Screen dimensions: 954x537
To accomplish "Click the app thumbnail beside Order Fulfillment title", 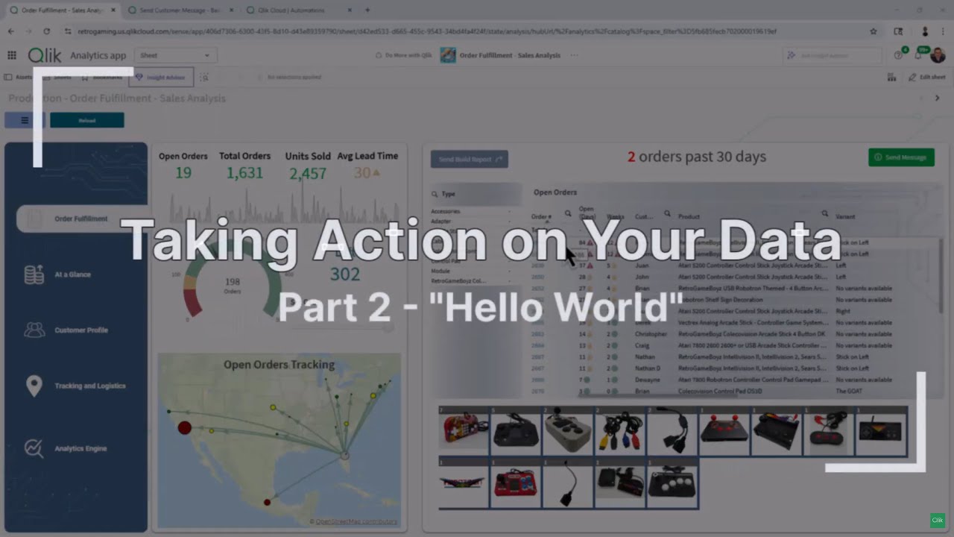I will 448,55.
